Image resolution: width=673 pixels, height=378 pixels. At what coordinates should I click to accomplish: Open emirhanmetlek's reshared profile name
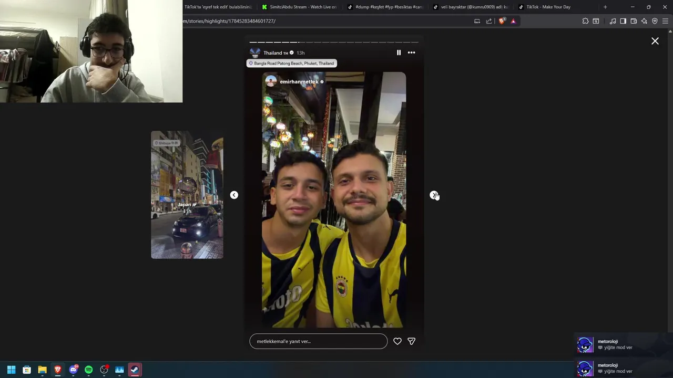click(x=299, y=82)
